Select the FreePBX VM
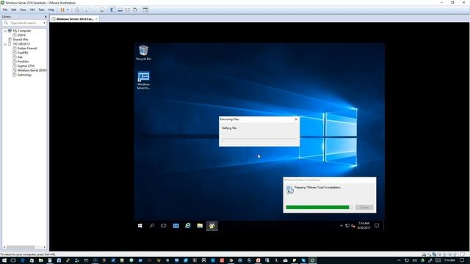Image resolution: width=470 pixels, height=264 pixels. click(x=23, y=53)
